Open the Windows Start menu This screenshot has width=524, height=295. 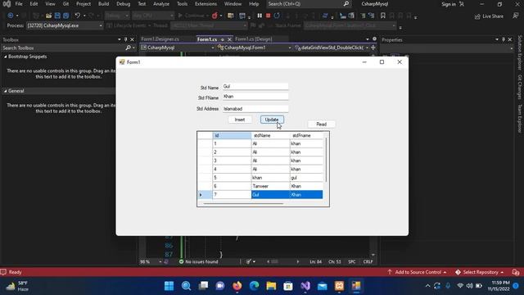pos(169,286)
